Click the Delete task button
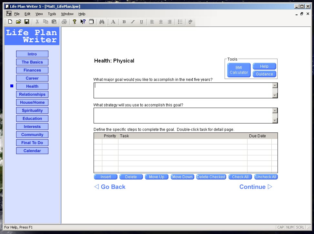The height and width of the screenshot is (234, 314). tap(131, 177)
